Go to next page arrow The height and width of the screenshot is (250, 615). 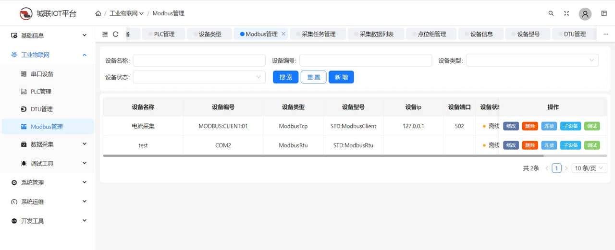[x=566, y=168]
